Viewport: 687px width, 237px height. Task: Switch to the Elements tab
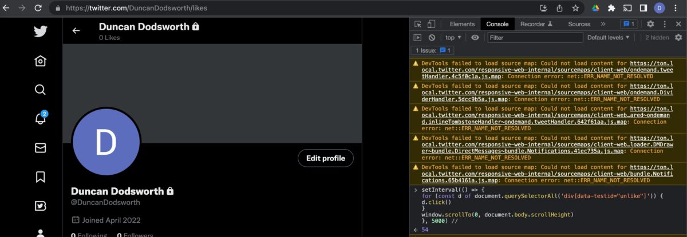tap(462, 24)
